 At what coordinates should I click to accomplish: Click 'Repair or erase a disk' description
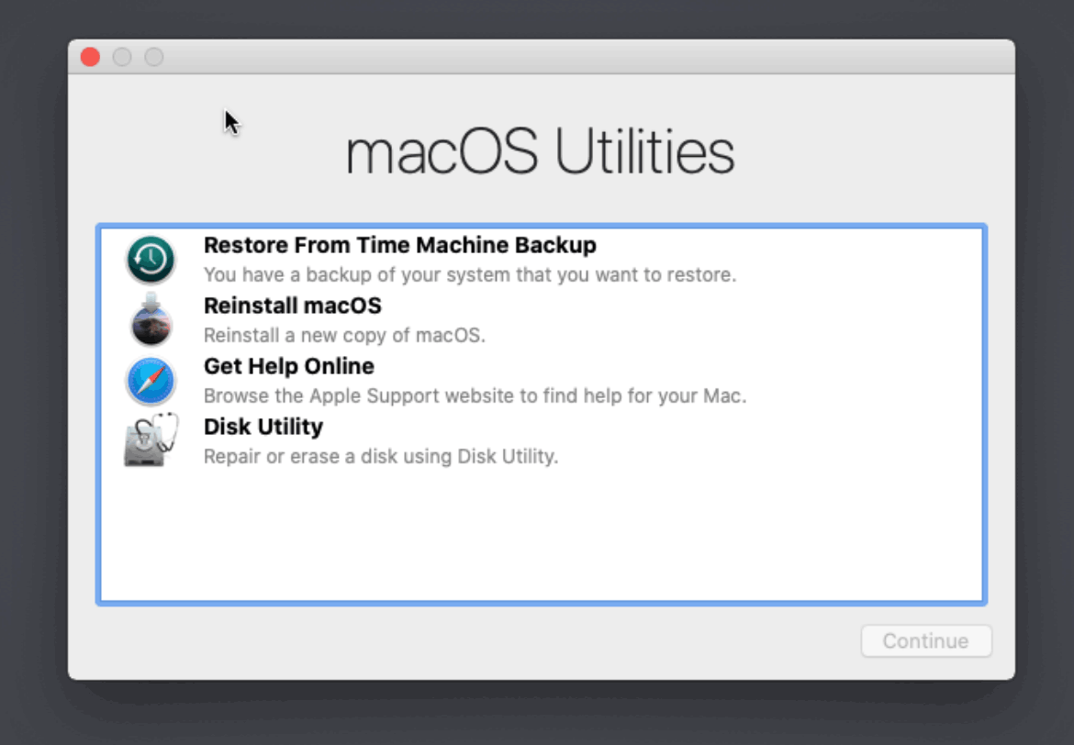[381, 457]
